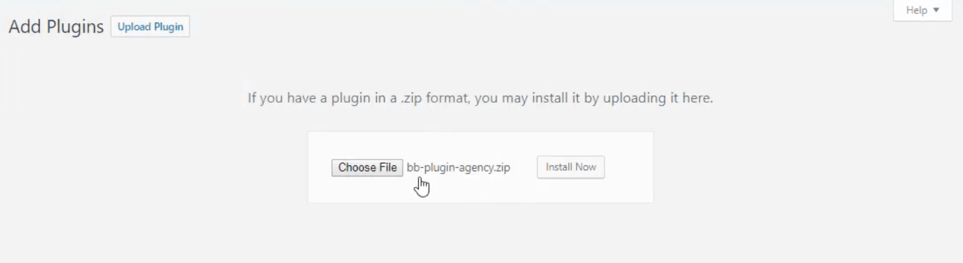
Task: Click Install Now to install plugin
Action: (x=571, y=167)
